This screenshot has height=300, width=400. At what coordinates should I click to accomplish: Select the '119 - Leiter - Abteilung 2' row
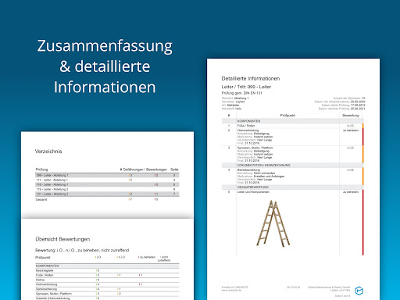coord(107,189)
